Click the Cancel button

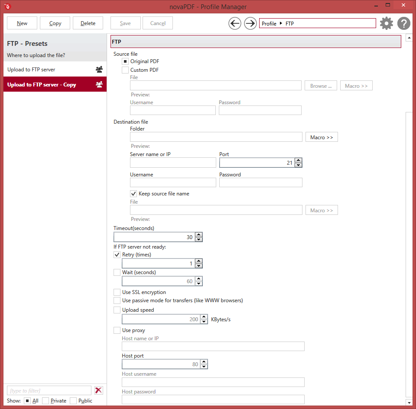(x=158, y=23)
